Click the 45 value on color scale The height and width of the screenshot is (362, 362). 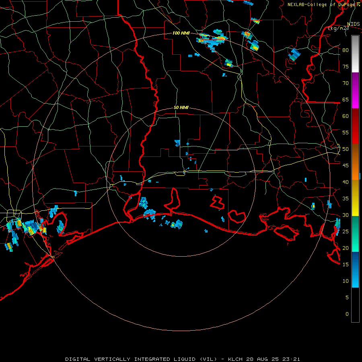[346, 166]
